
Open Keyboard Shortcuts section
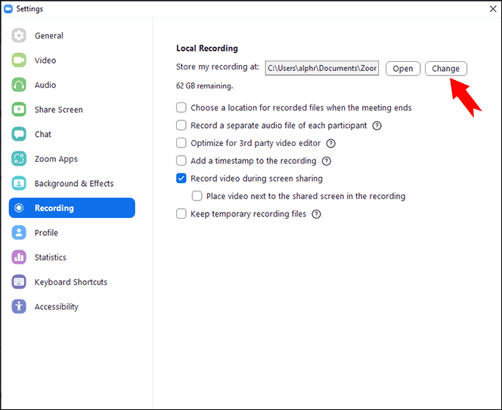(x=72, y=282)
